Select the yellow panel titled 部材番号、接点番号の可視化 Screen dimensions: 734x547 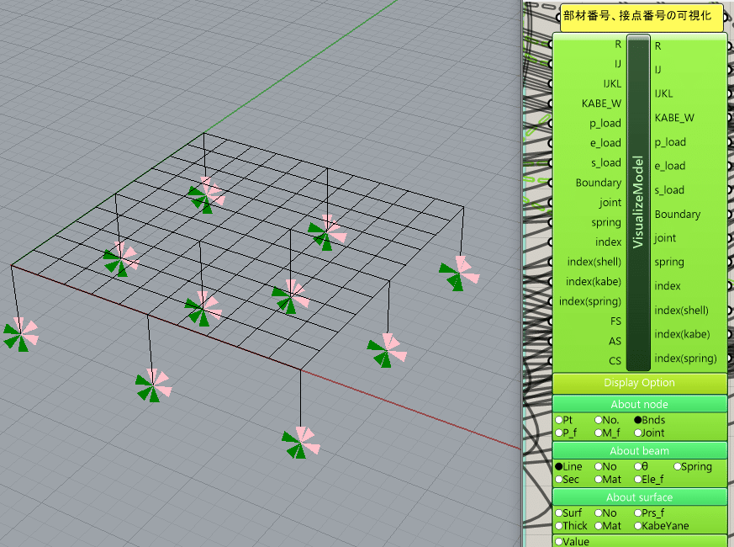pyautogui.click(x=642, y=18)
